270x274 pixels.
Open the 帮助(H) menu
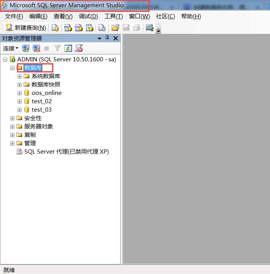tap(191, 16)
